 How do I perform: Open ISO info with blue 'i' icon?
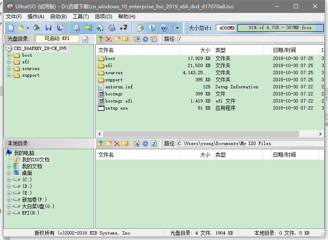coord(152,28)
